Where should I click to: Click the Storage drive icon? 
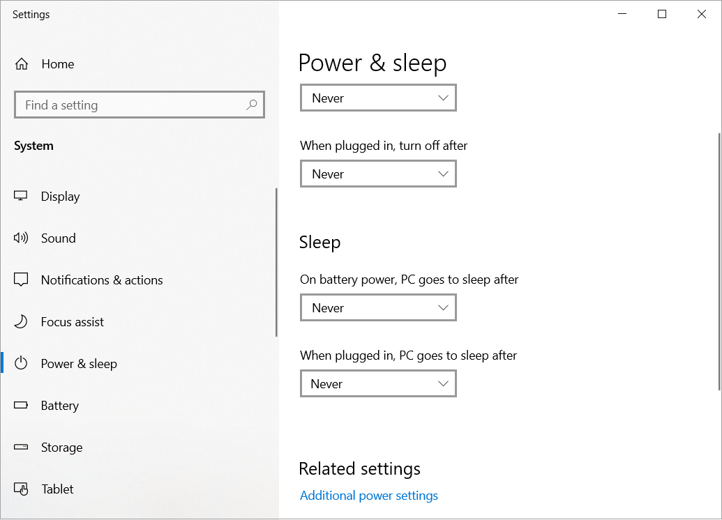21,447
